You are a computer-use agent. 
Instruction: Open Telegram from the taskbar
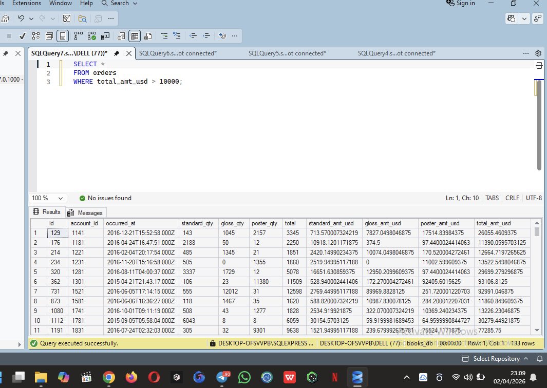coord(222,377)
